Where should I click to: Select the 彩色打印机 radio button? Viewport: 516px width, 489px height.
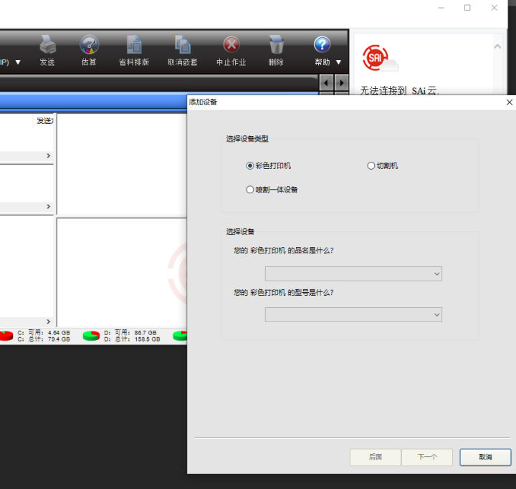(250, 165)
